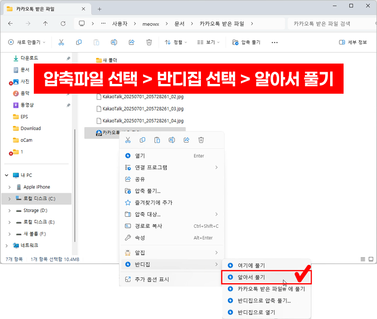Image resolution: width=377 pixels, height=319 pixels.
Task: Select 알아서 풀기 in the 반디집 submenu
Action: click(x=267, y=277)
